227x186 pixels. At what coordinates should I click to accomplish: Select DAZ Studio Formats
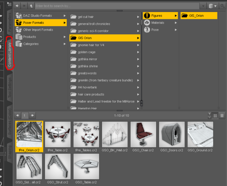(40, 15)
